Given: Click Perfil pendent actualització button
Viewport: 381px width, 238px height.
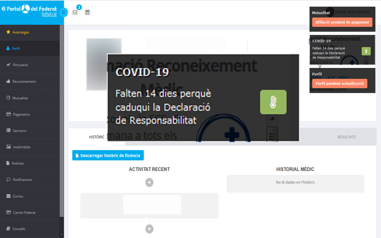Looking at the screenshot, I should [339, 84].
